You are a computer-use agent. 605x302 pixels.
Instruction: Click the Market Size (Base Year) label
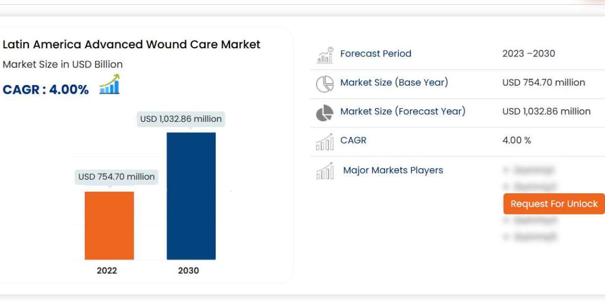pos(394,82)
